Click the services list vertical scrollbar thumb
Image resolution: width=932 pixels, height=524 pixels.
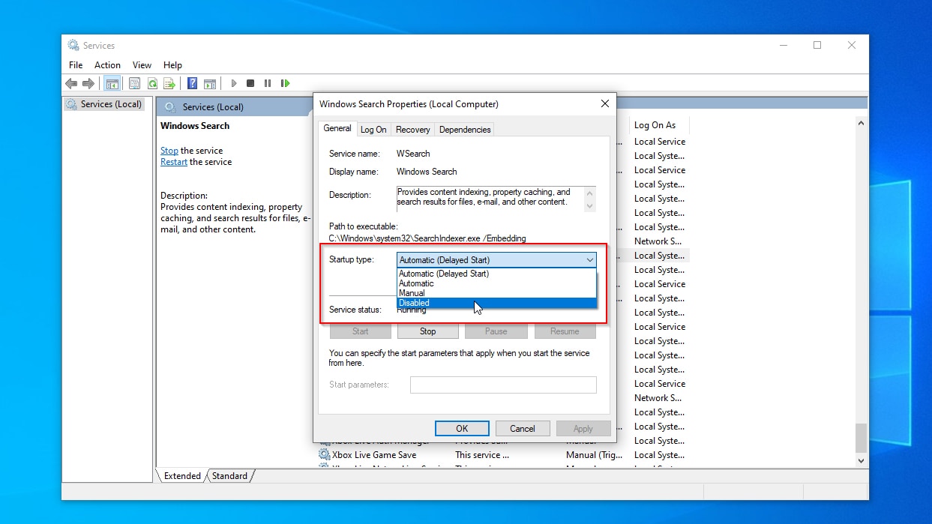tap(861, 438)
